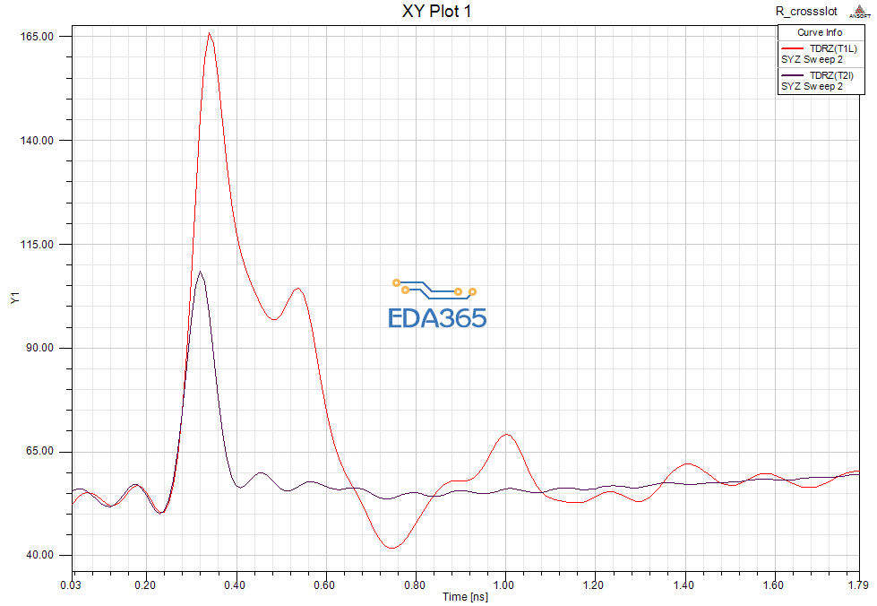Select the red TDRZ(T1L) legend line swatch
877x606 pixels.
pos(793,48)
